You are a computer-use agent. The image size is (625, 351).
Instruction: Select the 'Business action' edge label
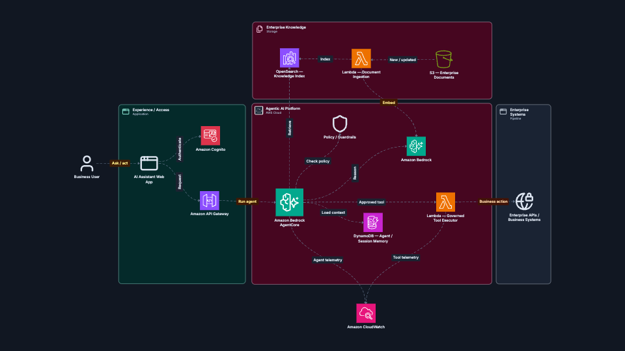tap(493, 201)
